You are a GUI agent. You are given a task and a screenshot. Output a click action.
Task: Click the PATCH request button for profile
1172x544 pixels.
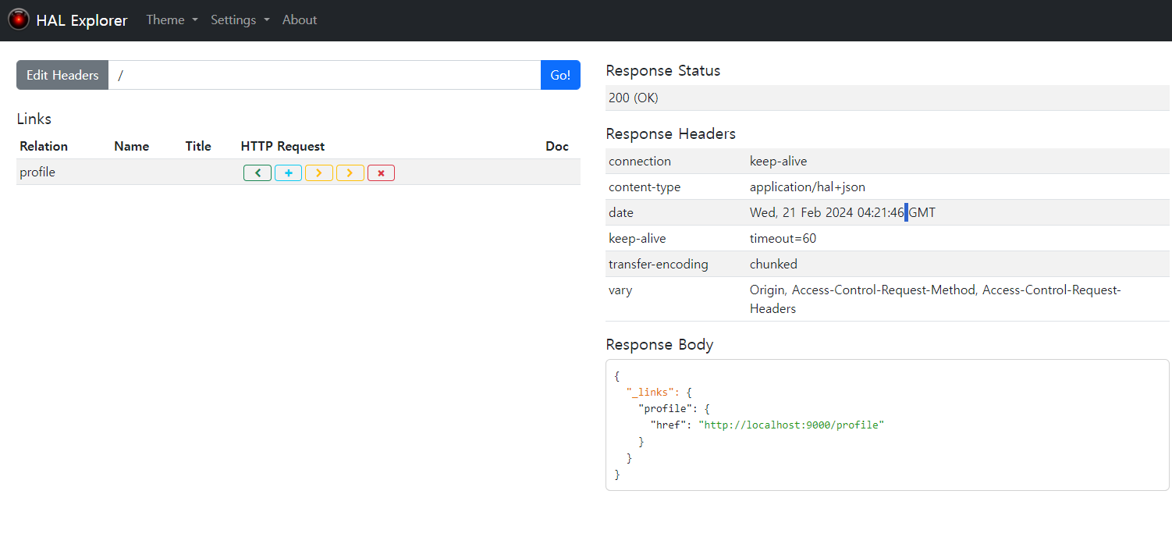tap(350, 173)
